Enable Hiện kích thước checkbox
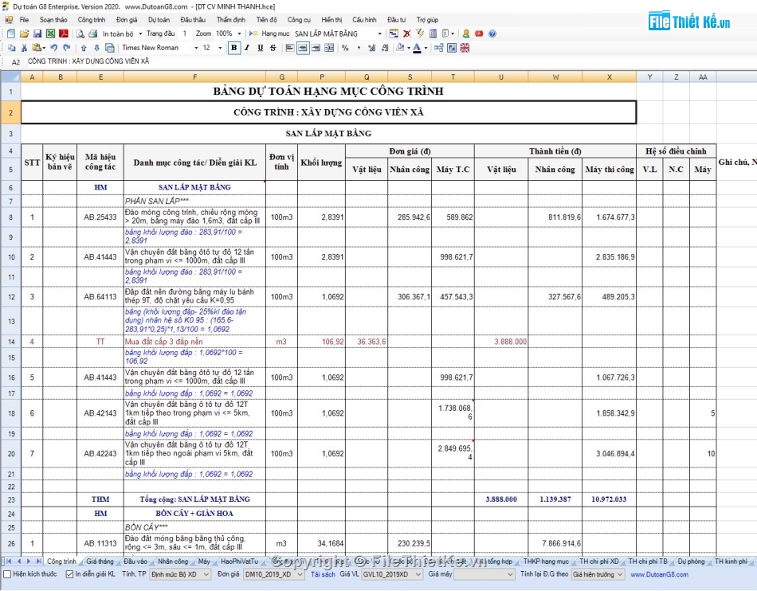 [x=7, y=574]
